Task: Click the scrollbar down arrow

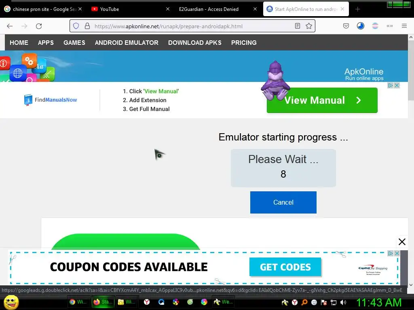Action: click(411, 285)
